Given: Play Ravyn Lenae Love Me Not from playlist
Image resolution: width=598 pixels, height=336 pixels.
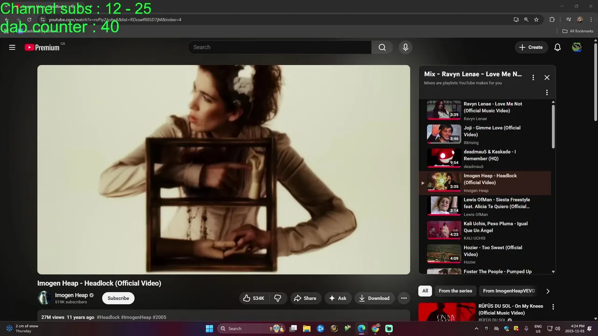Looking at the screenshot, I should point(486,111).
